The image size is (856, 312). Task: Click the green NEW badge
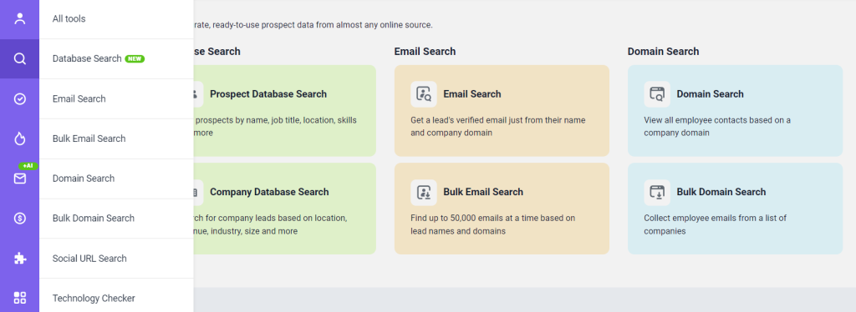click(x=135, y=58)
